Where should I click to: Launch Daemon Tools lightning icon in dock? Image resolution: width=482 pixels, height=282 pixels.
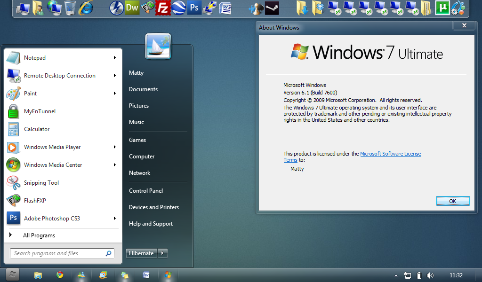(x=117, y=8)
